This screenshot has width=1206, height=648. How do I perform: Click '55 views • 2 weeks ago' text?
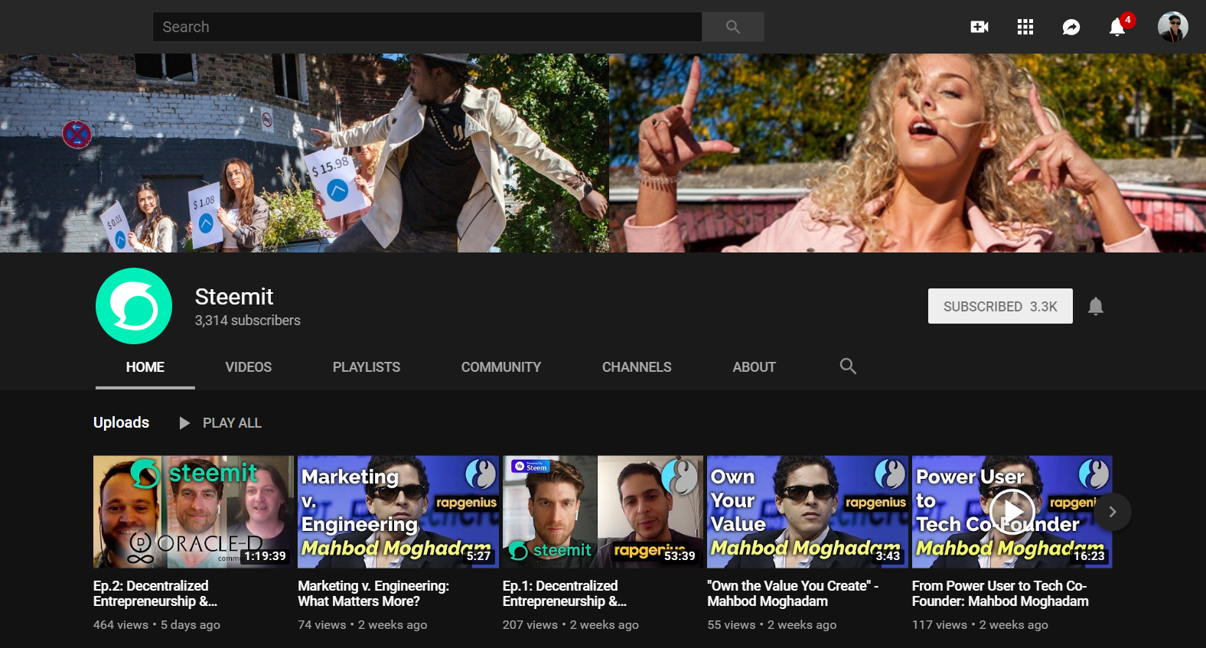[x=772, y=625]
